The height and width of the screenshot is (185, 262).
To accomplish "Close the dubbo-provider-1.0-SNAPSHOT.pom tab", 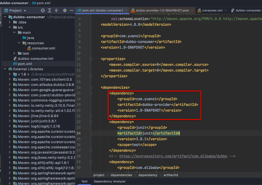I will tap(192, 10).
